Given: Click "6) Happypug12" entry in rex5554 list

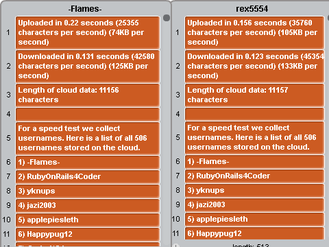Looking at the screenshot, I should tap(255, 233).
